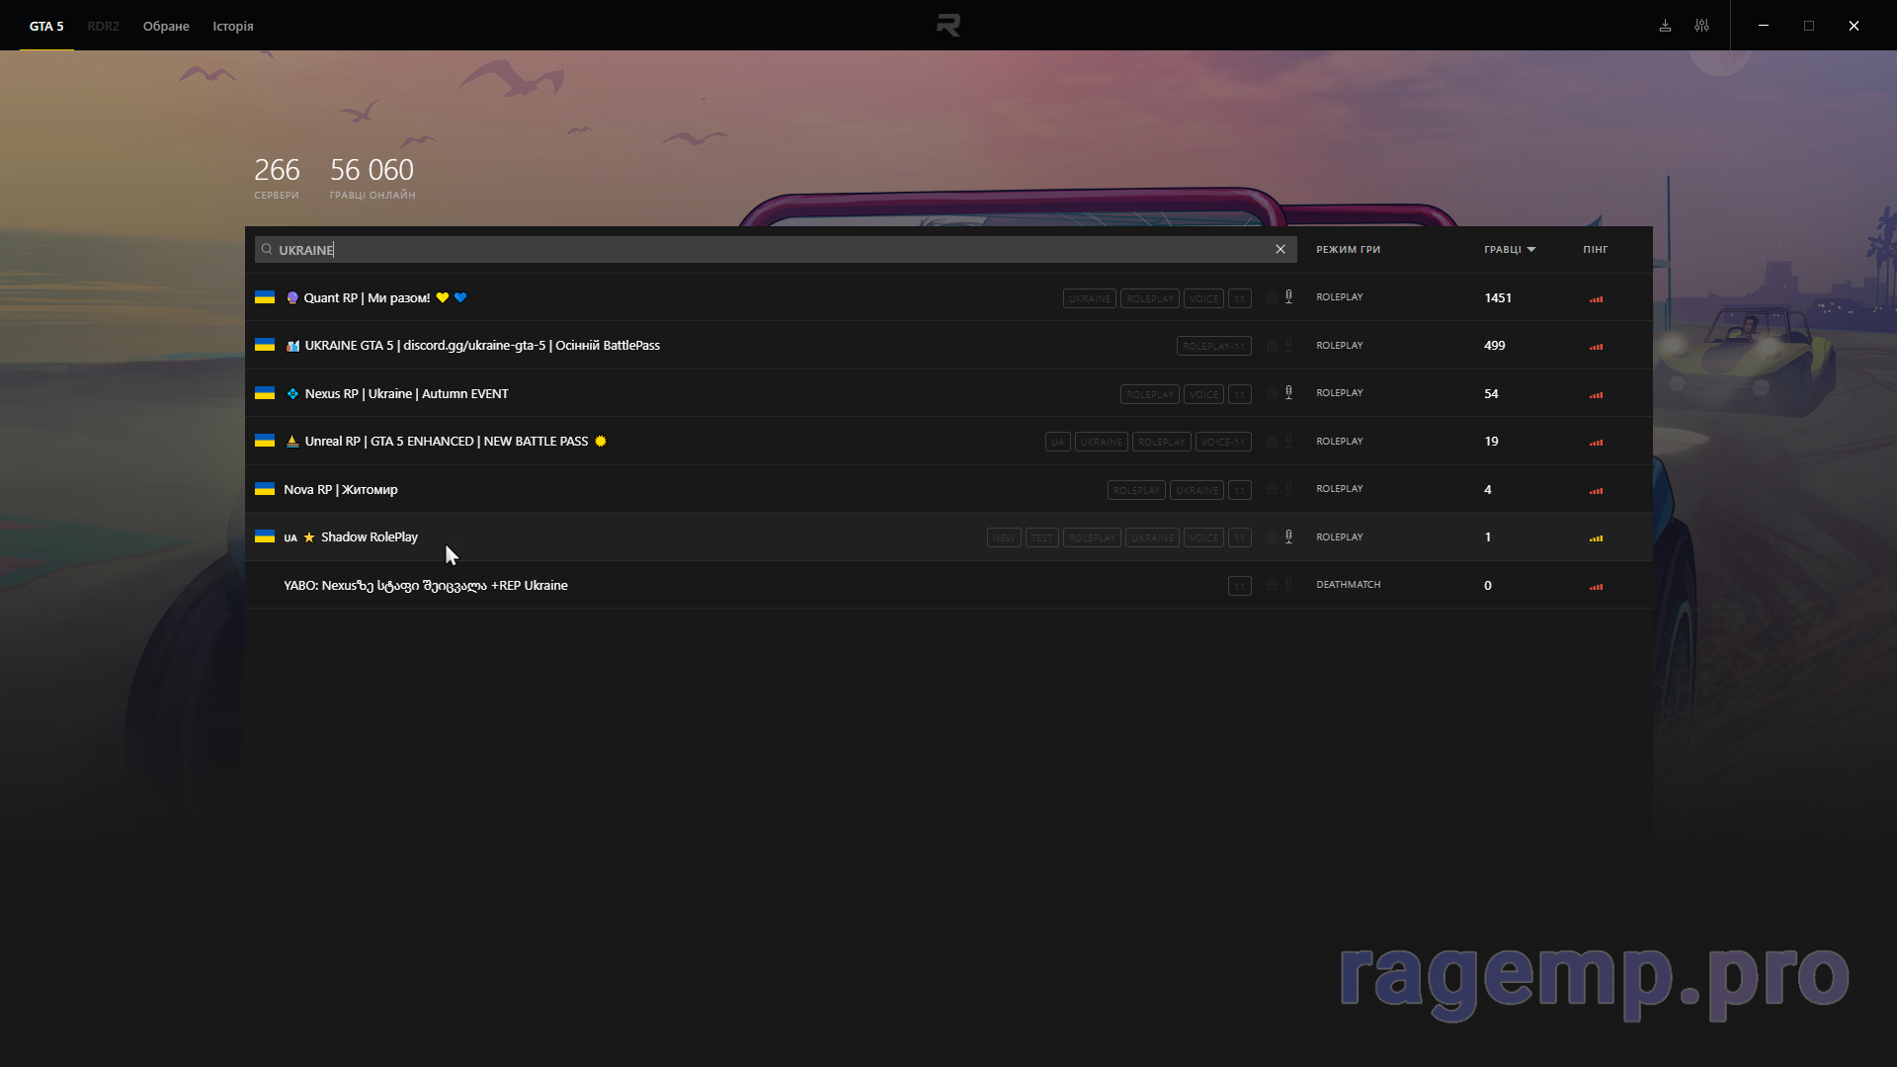1897x1067 pixels.
Task: Click the VOICE tag on Nexus RP
Action: pyautogui.click(x=1203, y=394)
